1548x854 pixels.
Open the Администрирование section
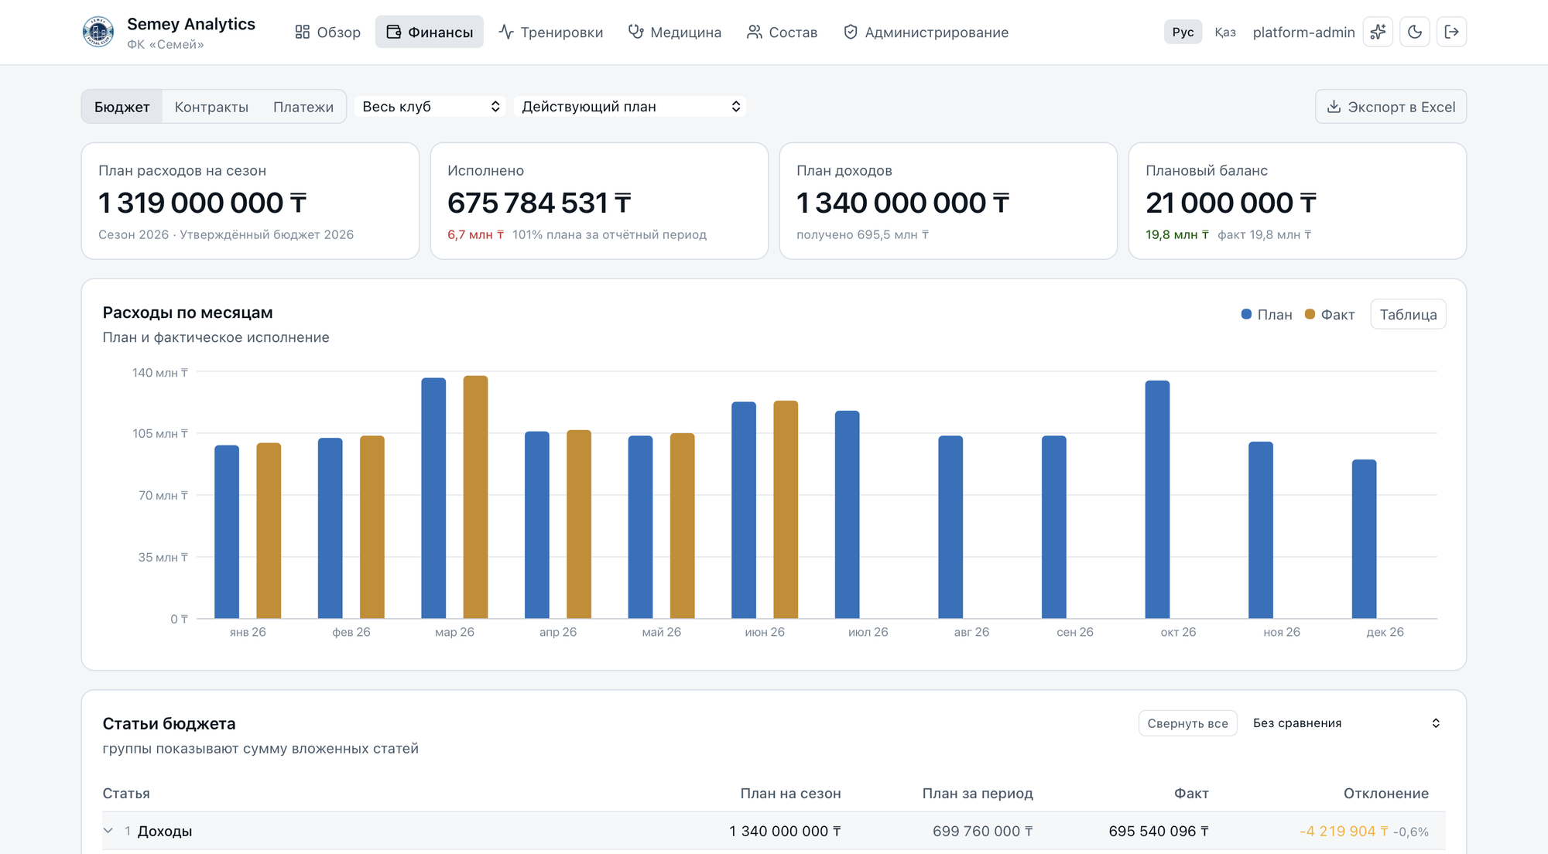tap(926, 32)
